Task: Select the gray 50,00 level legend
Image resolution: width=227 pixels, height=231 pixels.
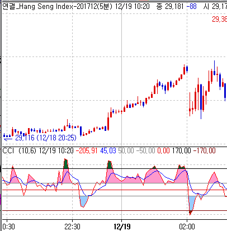Action: (126, 150)
